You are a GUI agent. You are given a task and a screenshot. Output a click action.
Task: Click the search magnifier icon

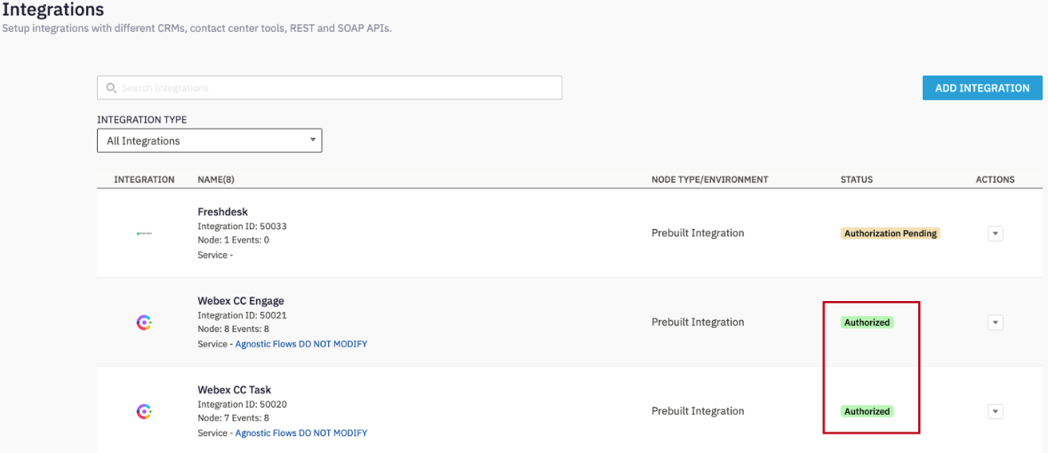(112, 88)
